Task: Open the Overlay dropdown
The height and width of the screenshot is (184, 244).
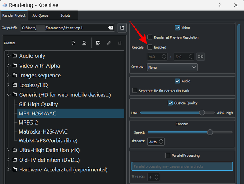Action: point(172,67)
